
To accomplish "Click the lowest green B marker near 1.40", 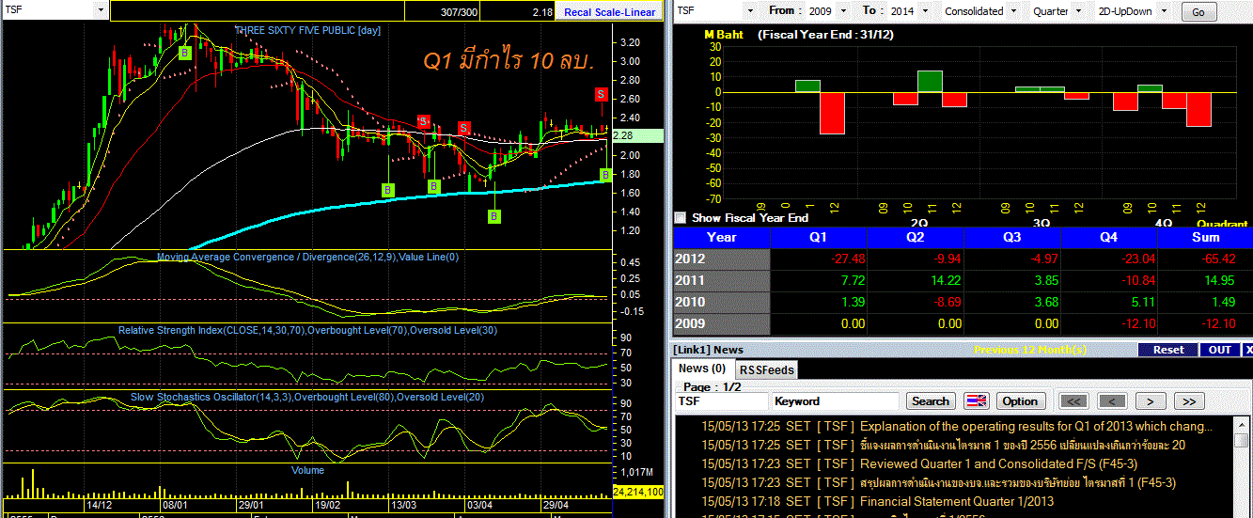I will coord(494,217).
